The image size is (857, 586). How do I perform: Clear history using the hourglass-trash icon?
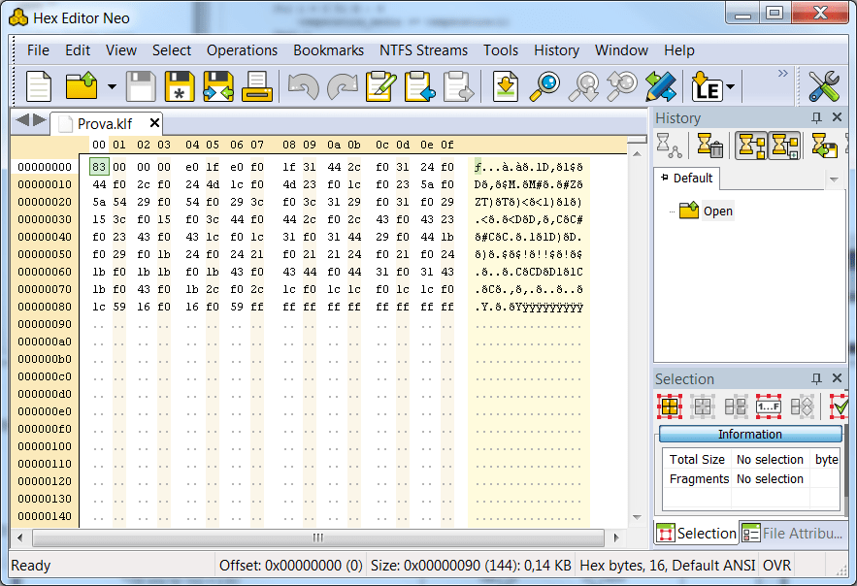click(x=710, y=146)
